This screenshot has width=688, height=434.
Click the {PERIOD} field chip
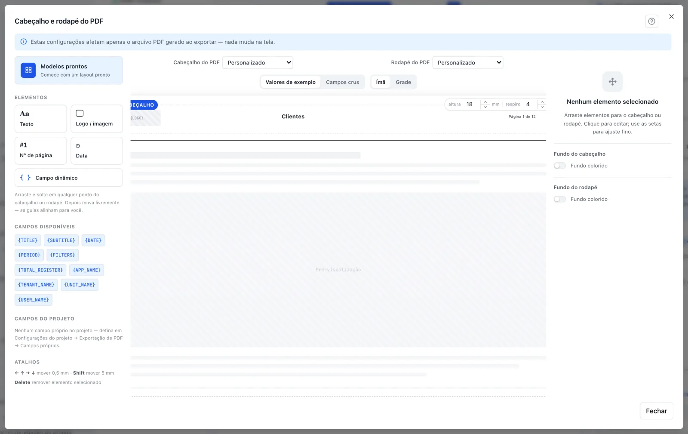pos(29,255)
